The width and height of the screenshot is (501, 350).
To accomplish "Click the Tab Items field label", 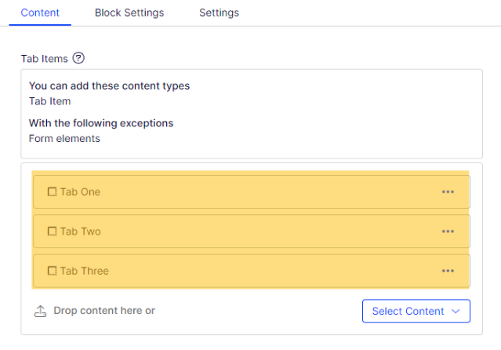I will pos(45,59).
